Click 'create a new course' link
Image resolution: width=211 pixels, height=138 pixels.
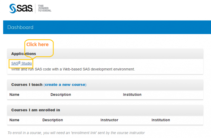coord(65,85)
